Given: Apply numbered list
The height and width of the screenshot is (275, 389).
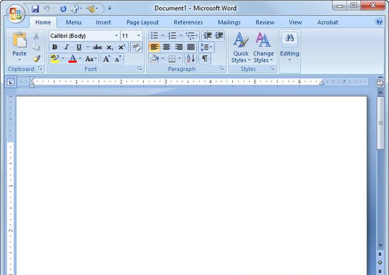Looking at the screenshot, I should point(172,36).
